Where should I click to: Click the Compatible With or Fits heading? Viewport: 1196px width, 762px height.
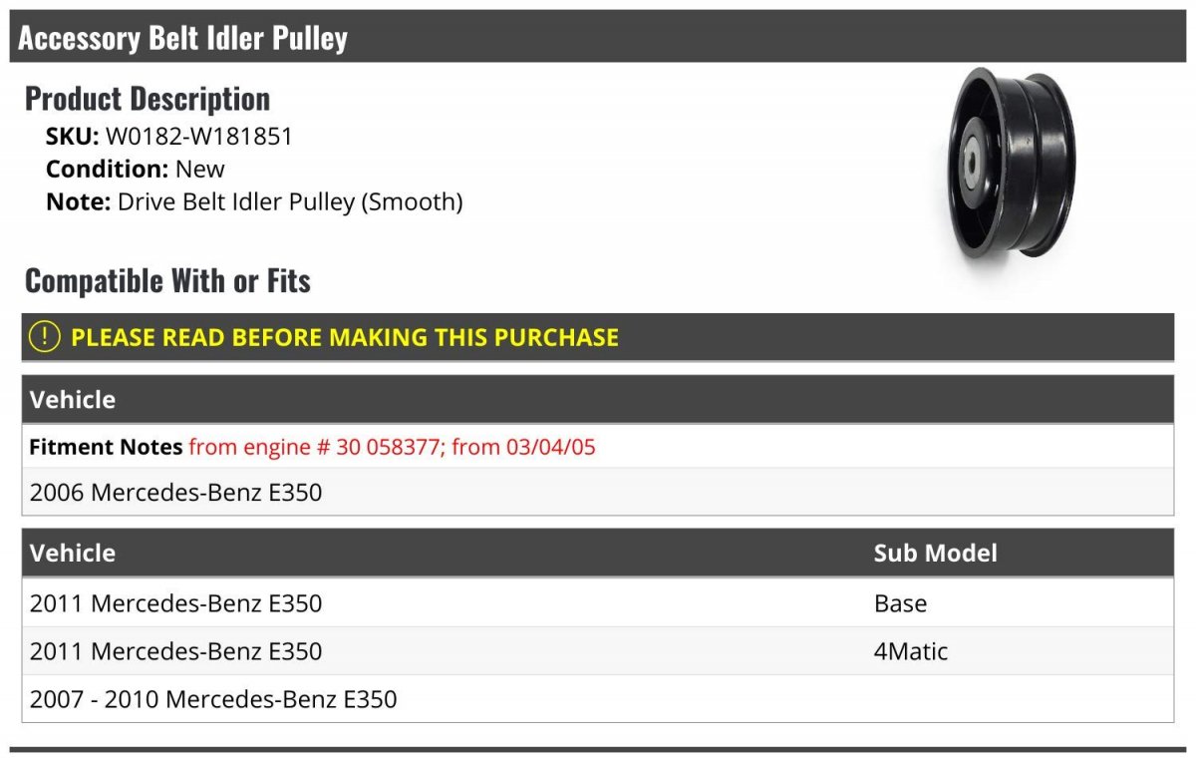pyautogui.click(x=167, y=281)
